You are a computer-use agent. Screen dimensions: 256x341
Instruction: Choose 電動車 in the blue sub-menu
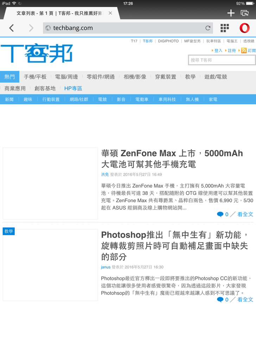coord(142,99)
